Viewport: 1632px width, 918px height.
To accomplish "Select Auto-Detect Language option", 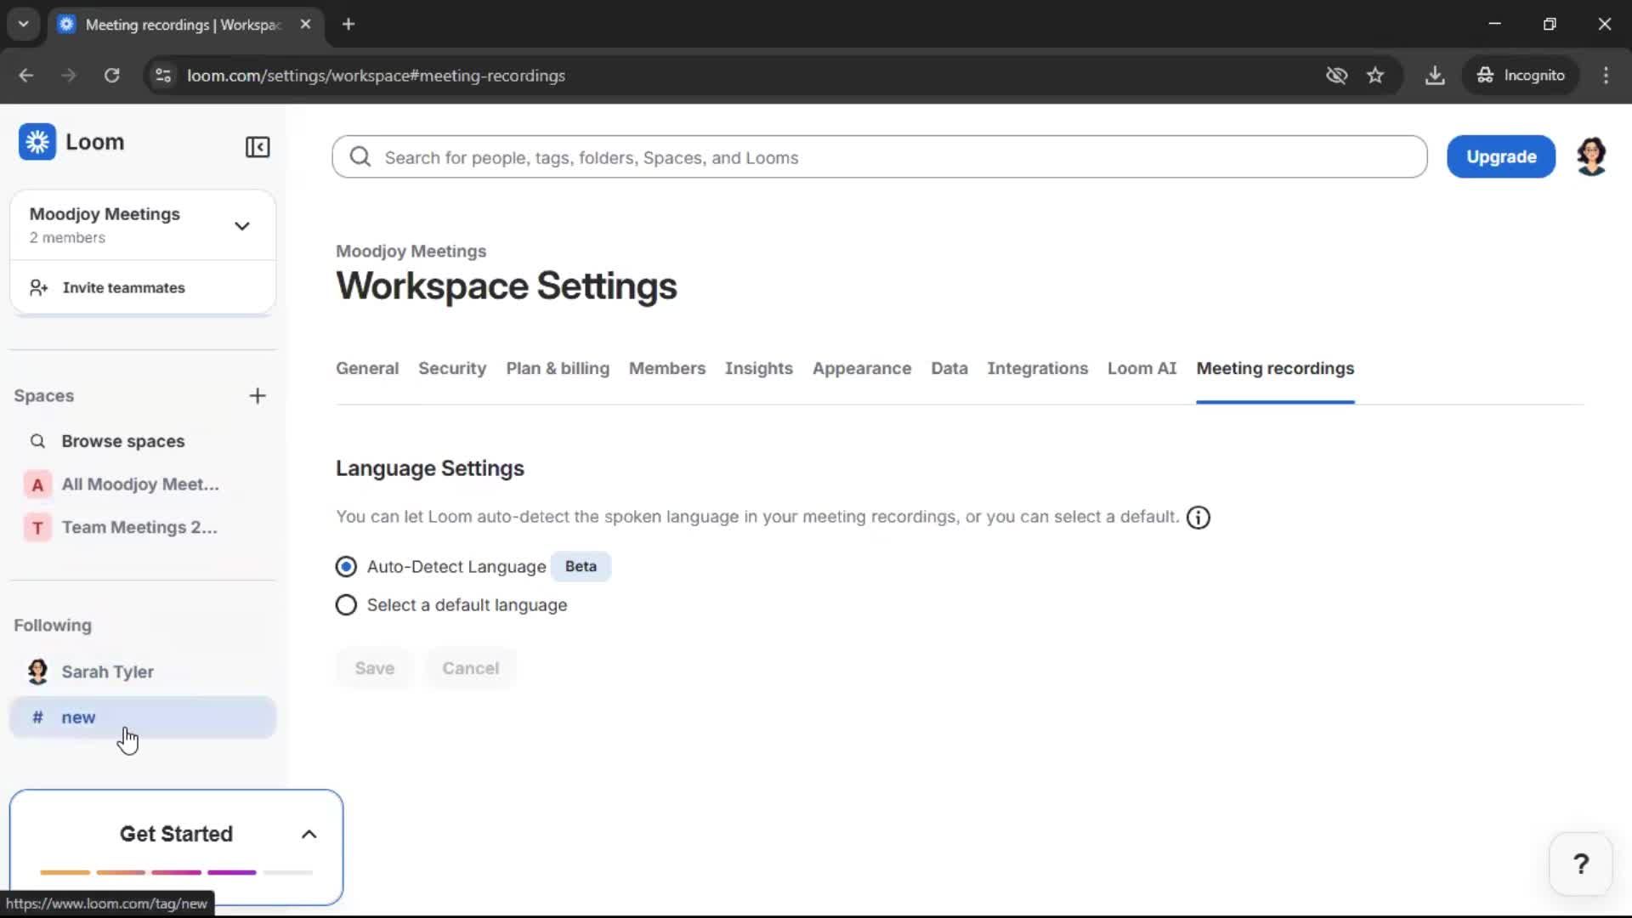I will tap(345, 566).
